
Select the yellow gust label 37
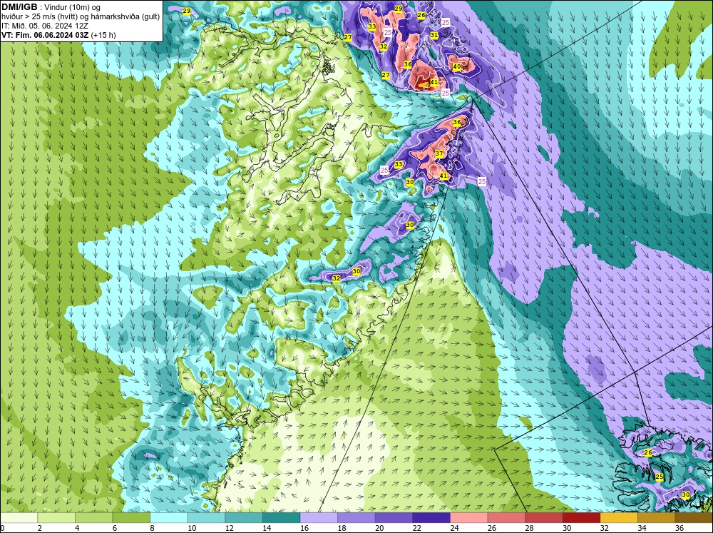438,153
